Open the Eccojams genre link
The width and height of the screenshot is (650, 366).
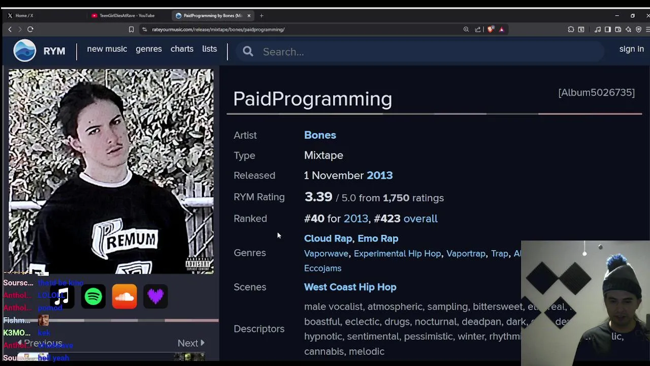(x=322, y=268)
